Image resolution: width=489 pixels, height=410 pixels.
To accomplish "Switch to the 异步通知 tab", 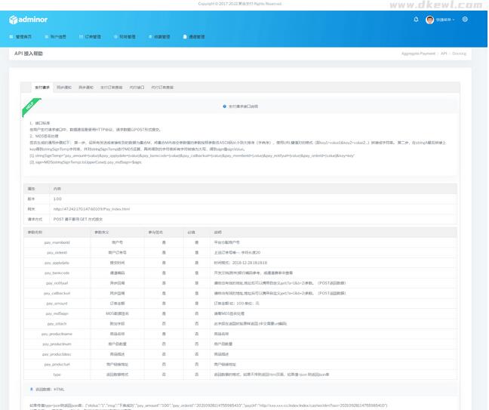I will click(x=86, y=88).
